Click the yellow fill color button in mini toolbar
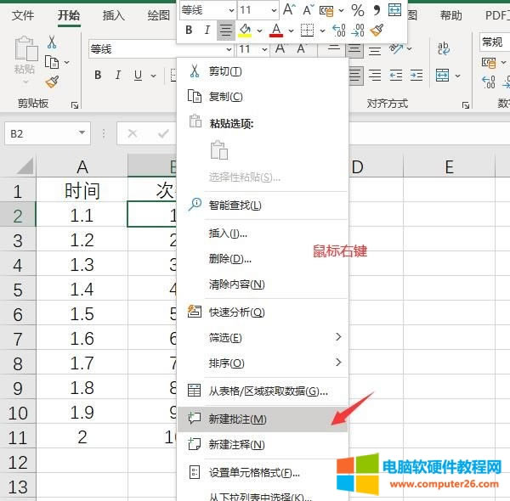510x501 pixels. (x=246, y=31)
